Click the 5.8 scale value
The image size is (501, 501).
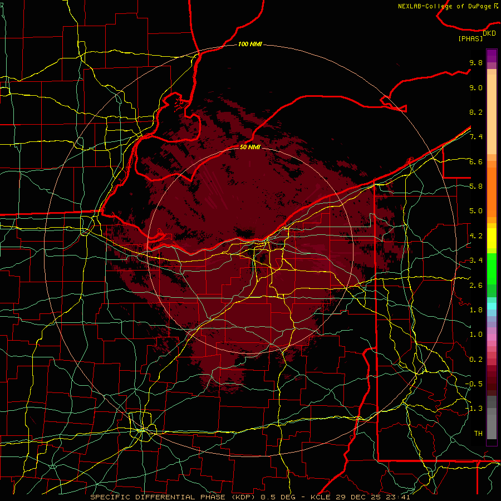tap(476, 186)
